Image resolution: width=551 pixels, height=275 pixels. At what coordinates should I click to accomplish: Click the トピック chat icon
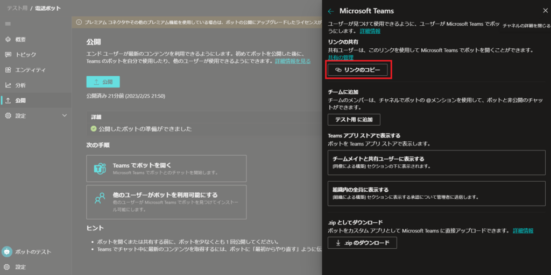8,55
